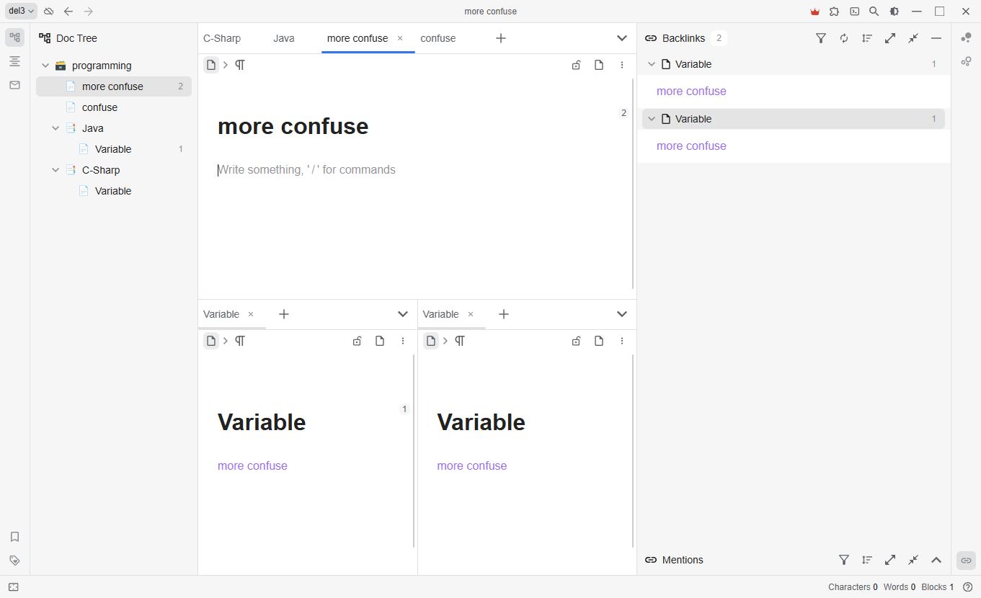
Task: Collapse the Java folder in tree
Action: (x=56, y=128)
